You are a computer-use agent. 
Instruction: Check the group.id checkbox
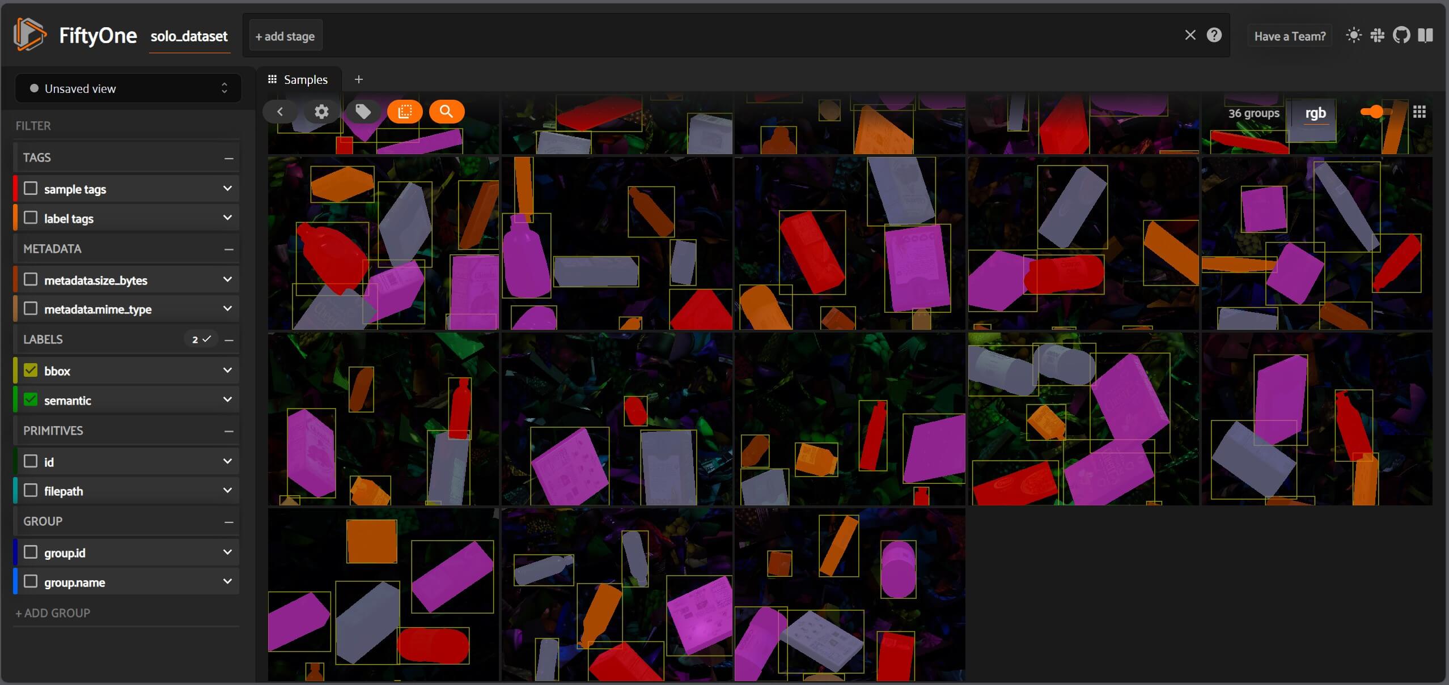31,552
